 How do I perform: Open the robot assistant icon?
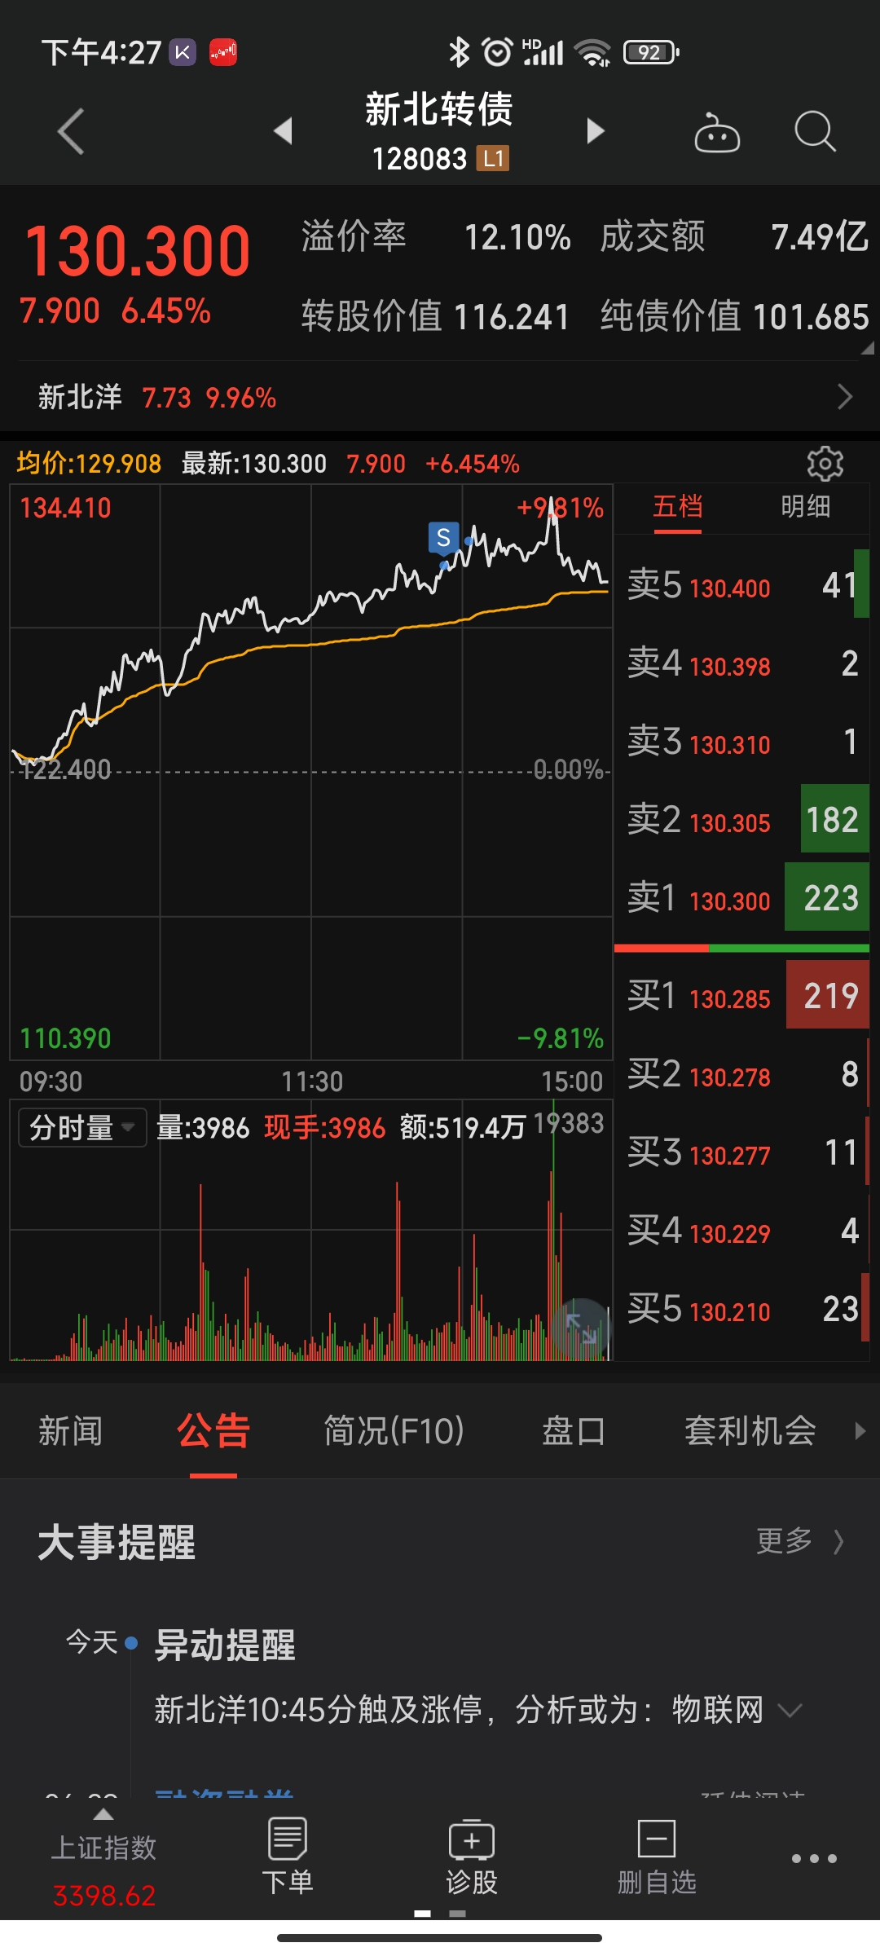[717, 131]
